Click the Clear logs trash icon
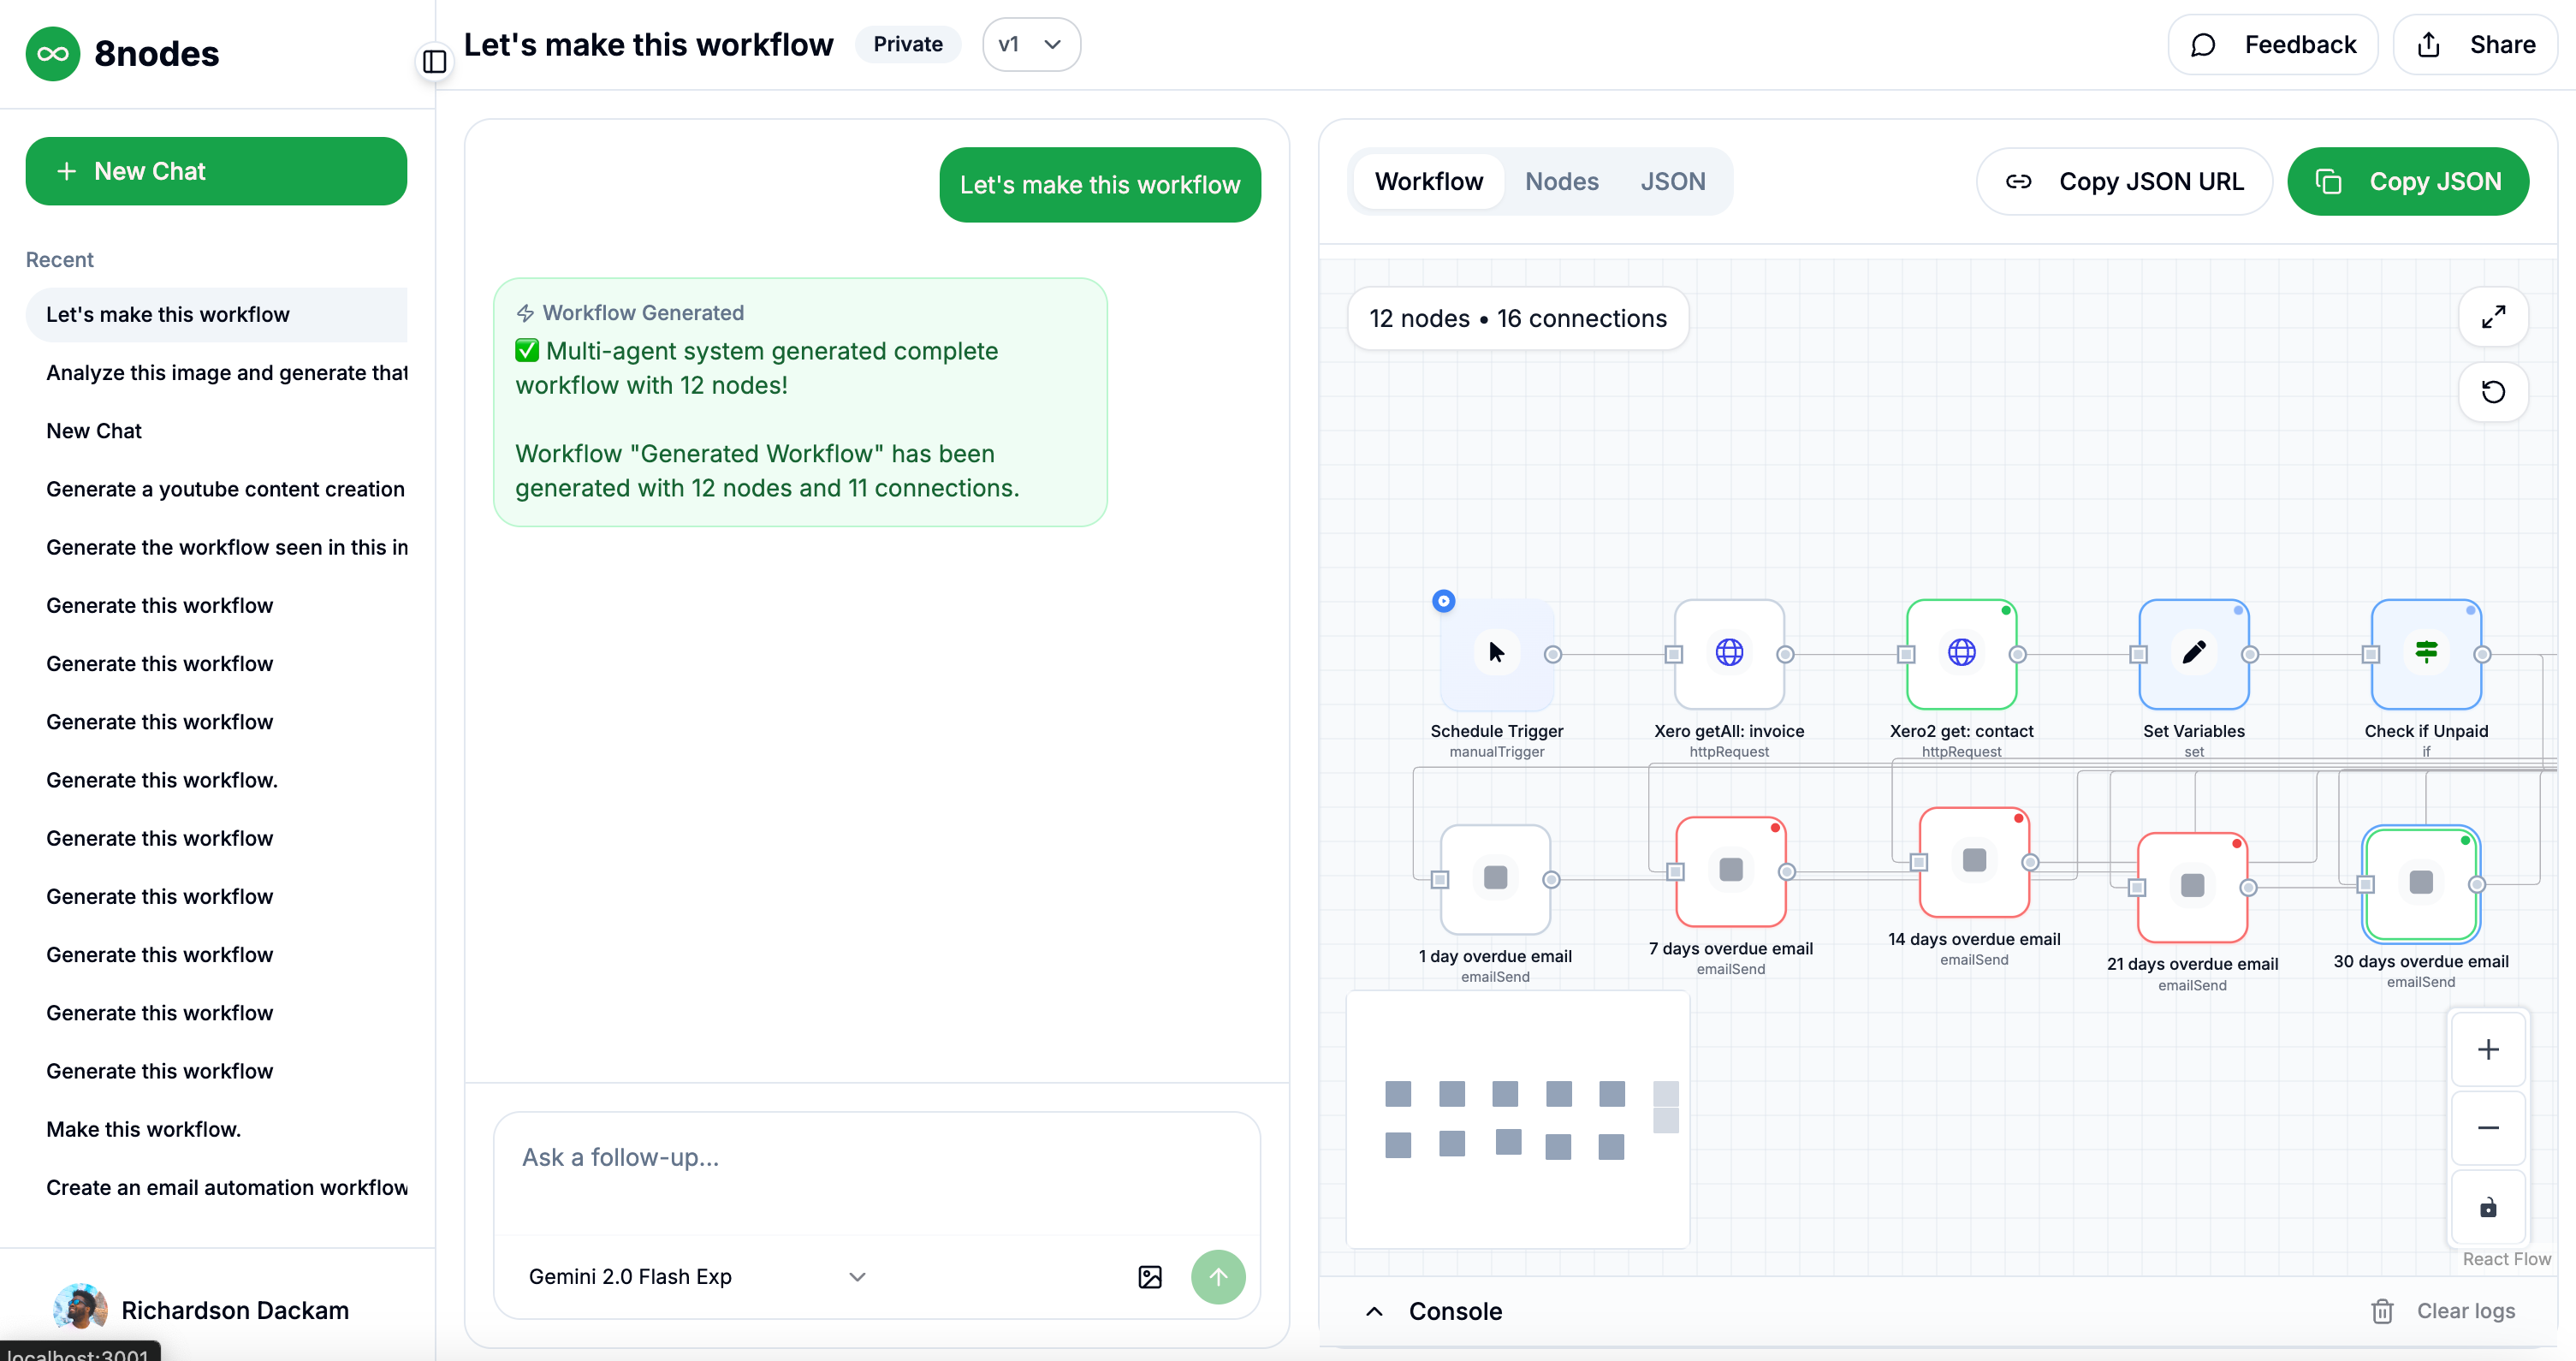The height and width of the screenshot is (1361, 2576). coord(2382,1311)
